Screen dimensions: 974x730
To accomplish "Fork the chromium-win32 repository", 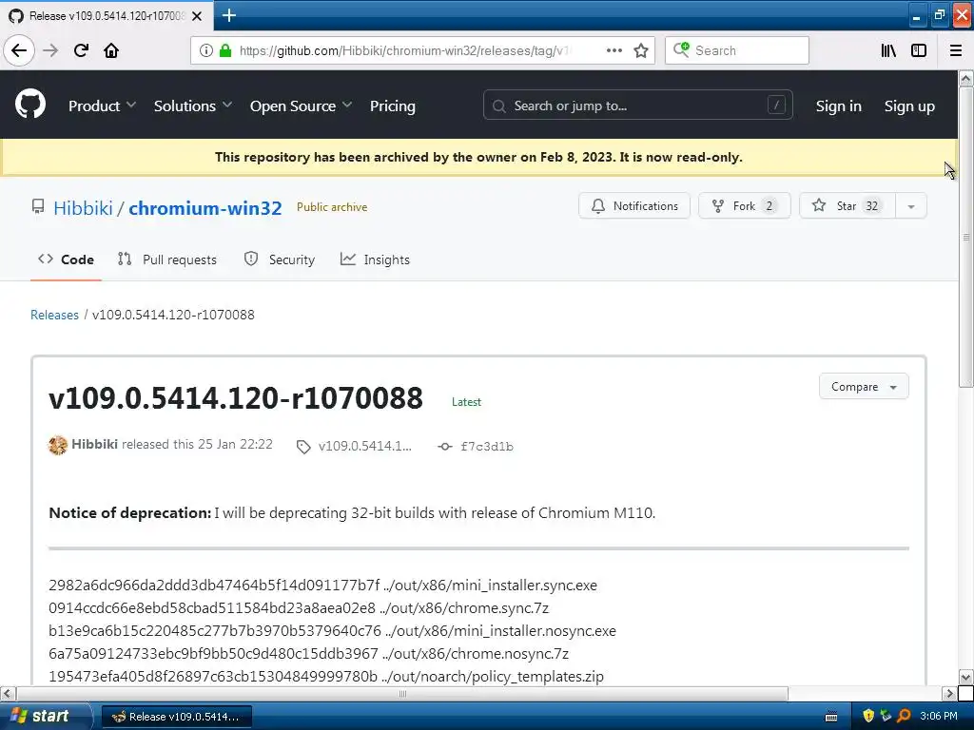I will tap(744, 206).
